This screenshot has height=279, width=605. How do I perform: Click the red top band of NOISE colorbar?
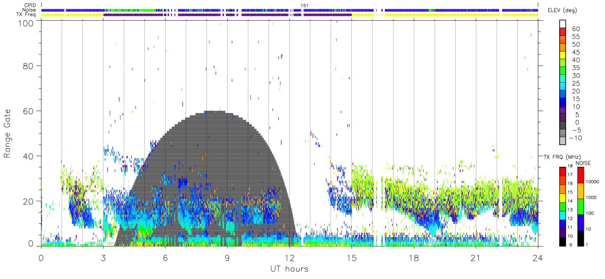pyautogui.click(x=580, y=174)
